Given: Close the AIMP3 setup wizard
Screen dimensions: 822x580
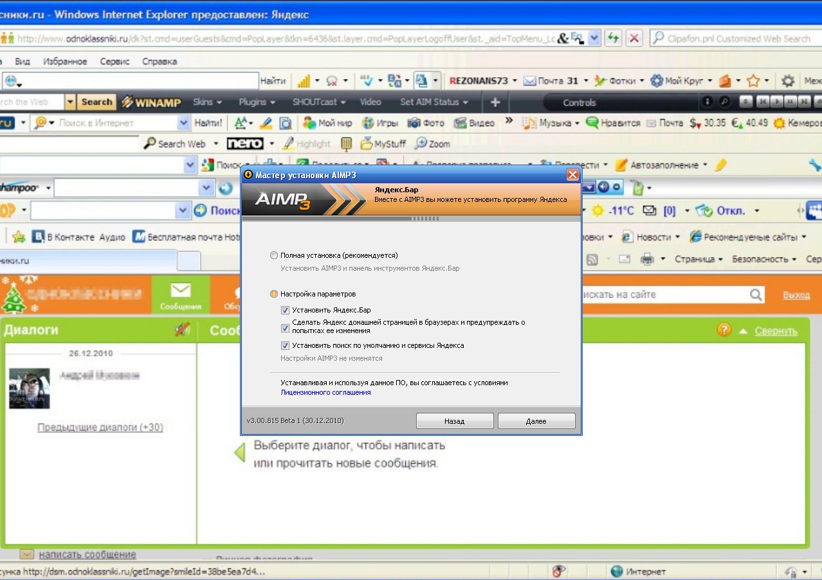Looking at the screenshot, I should (572, 175).
